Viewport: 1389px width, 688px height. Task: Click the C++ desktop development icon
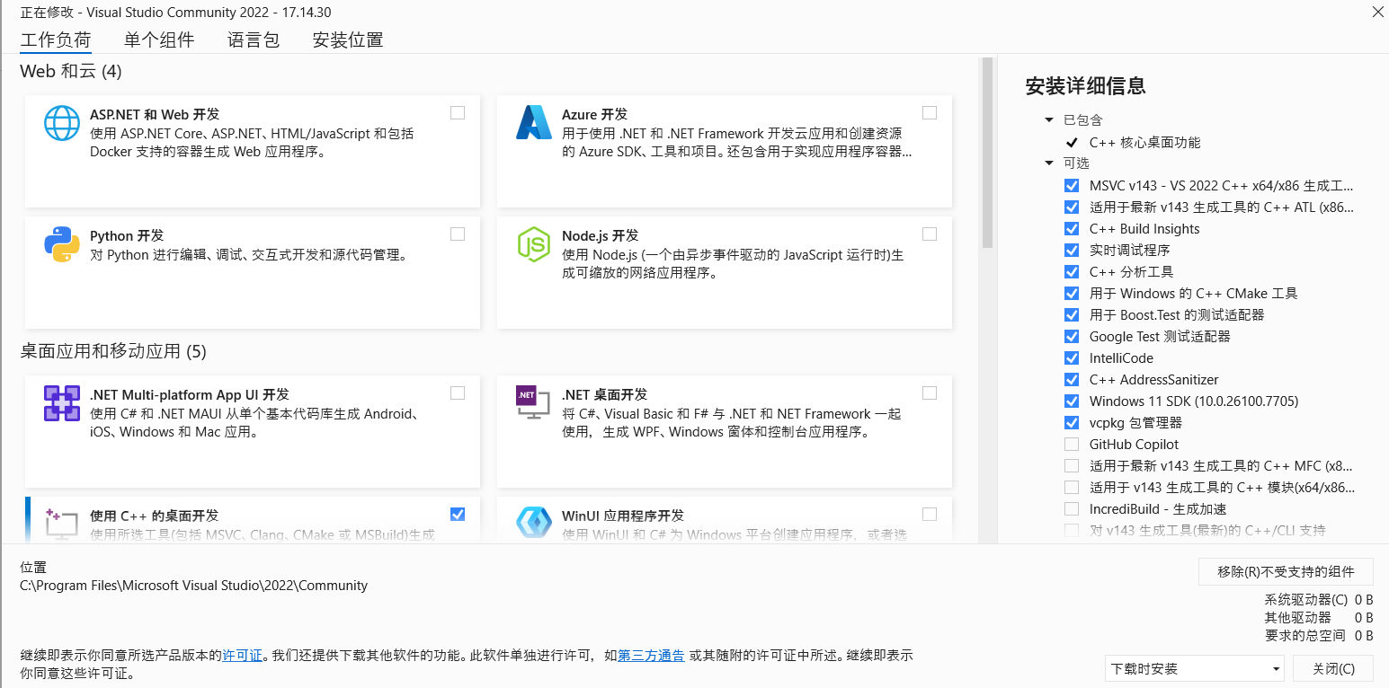coord(62,524)
